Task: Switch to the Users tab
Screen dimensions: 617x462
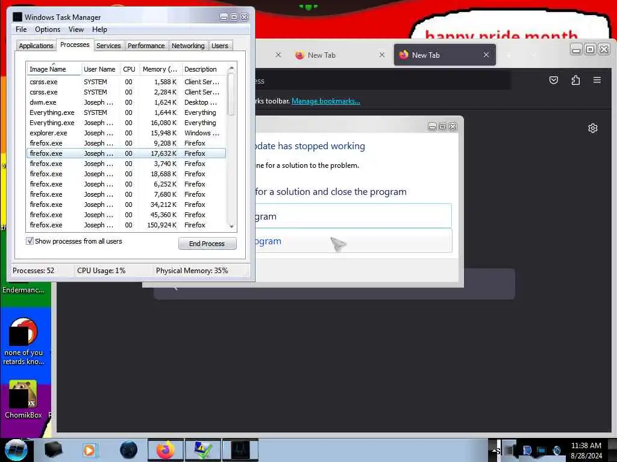Action: (219, 46)
